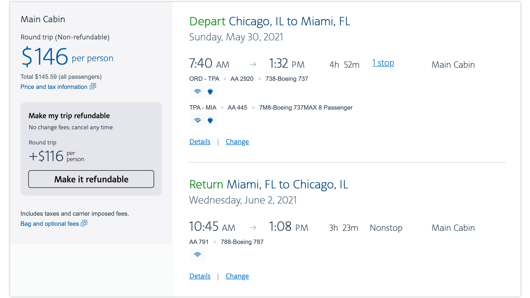Click external link icon beside Price and tax information
Screen dimensions: 530x298
point(93,86)
